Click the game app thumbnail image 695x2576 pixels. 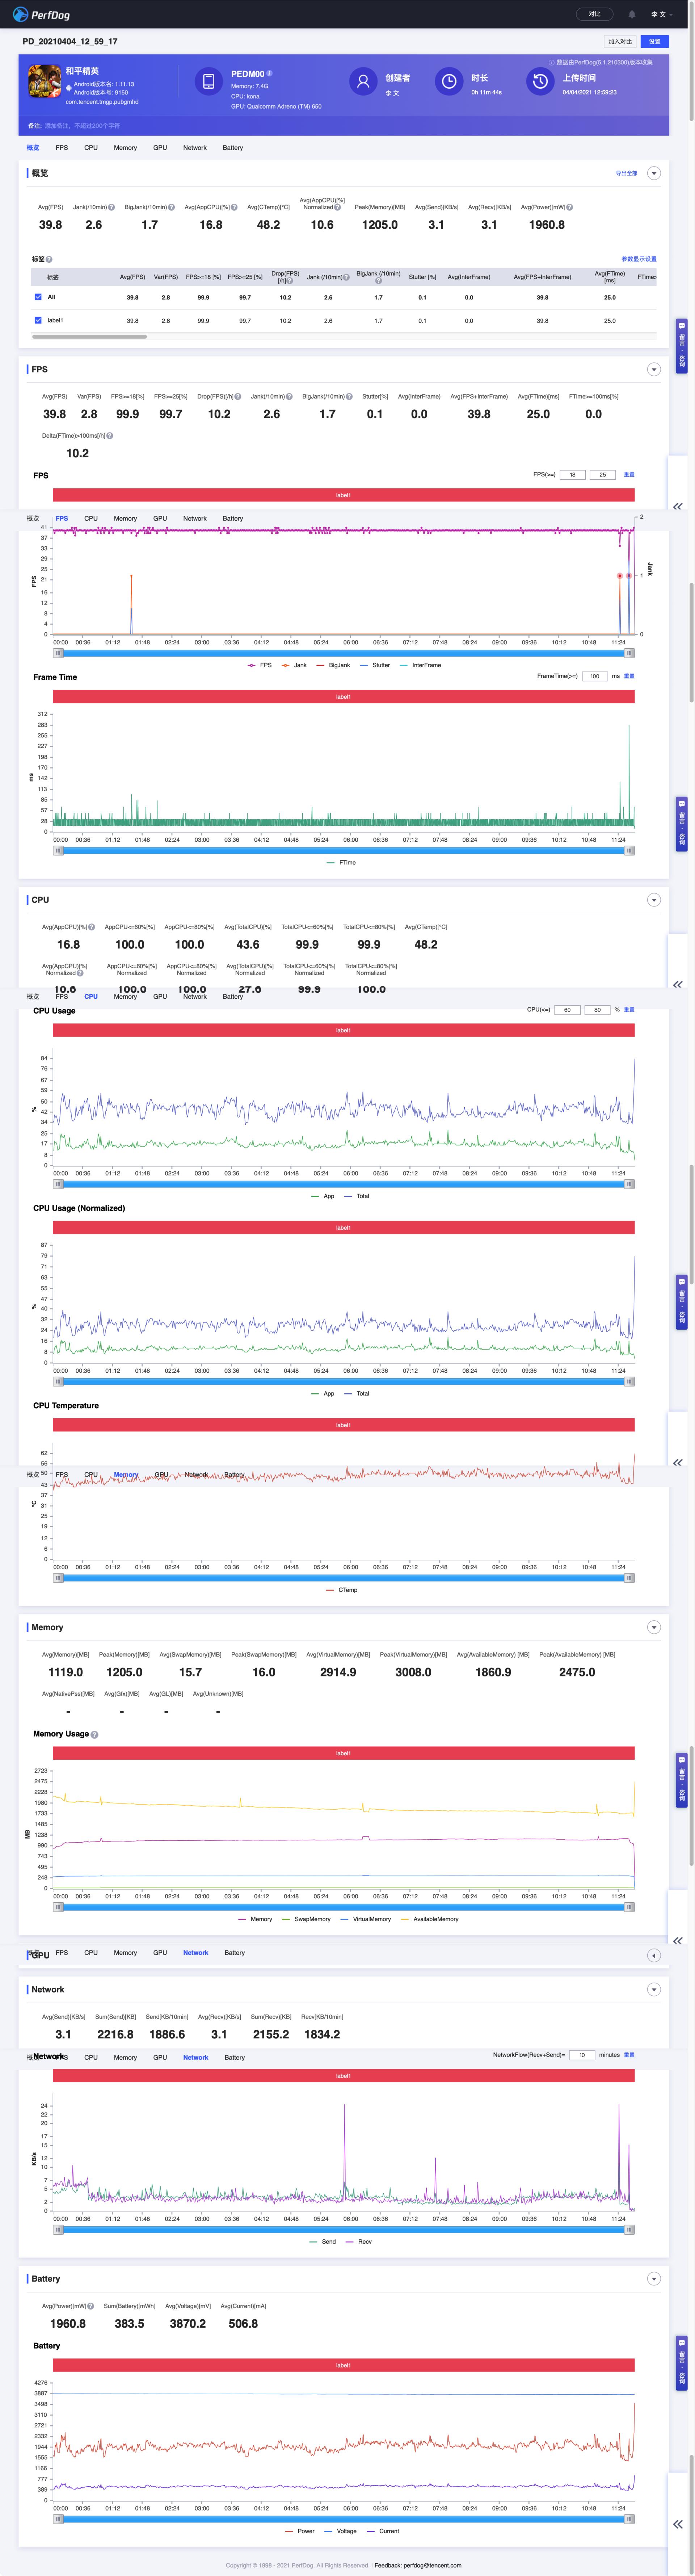coord(43,83)
